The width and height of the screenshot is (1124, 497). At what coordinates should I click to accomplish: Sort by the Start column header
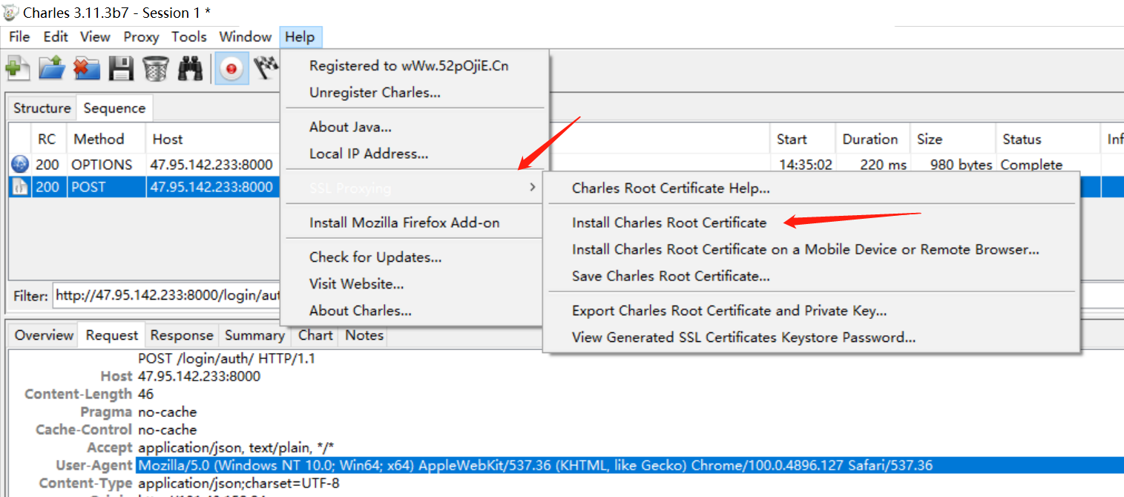click(x=803, y=139)
